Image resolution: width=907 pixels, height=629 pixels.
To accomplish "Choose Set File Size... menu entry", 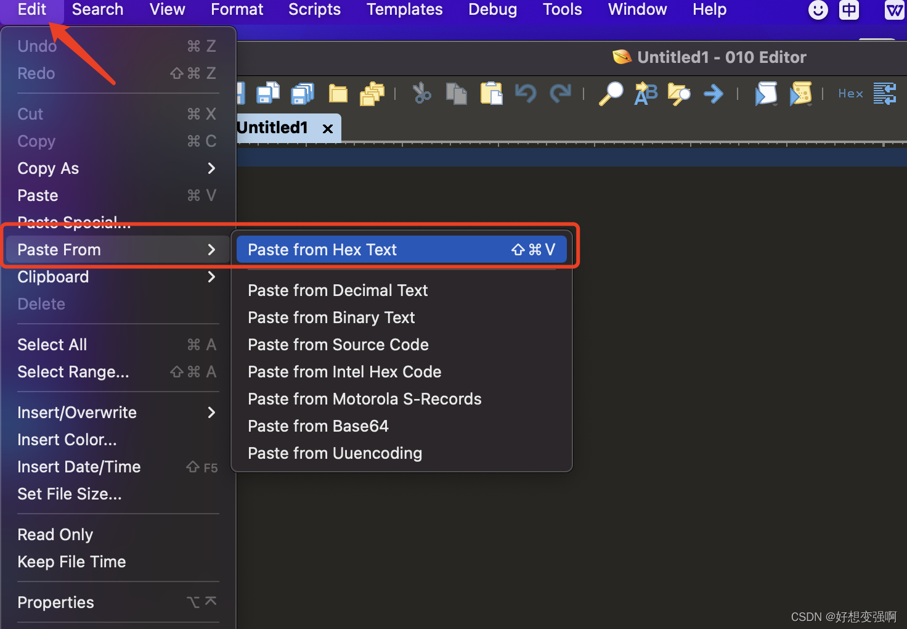I will pos(117,494).
